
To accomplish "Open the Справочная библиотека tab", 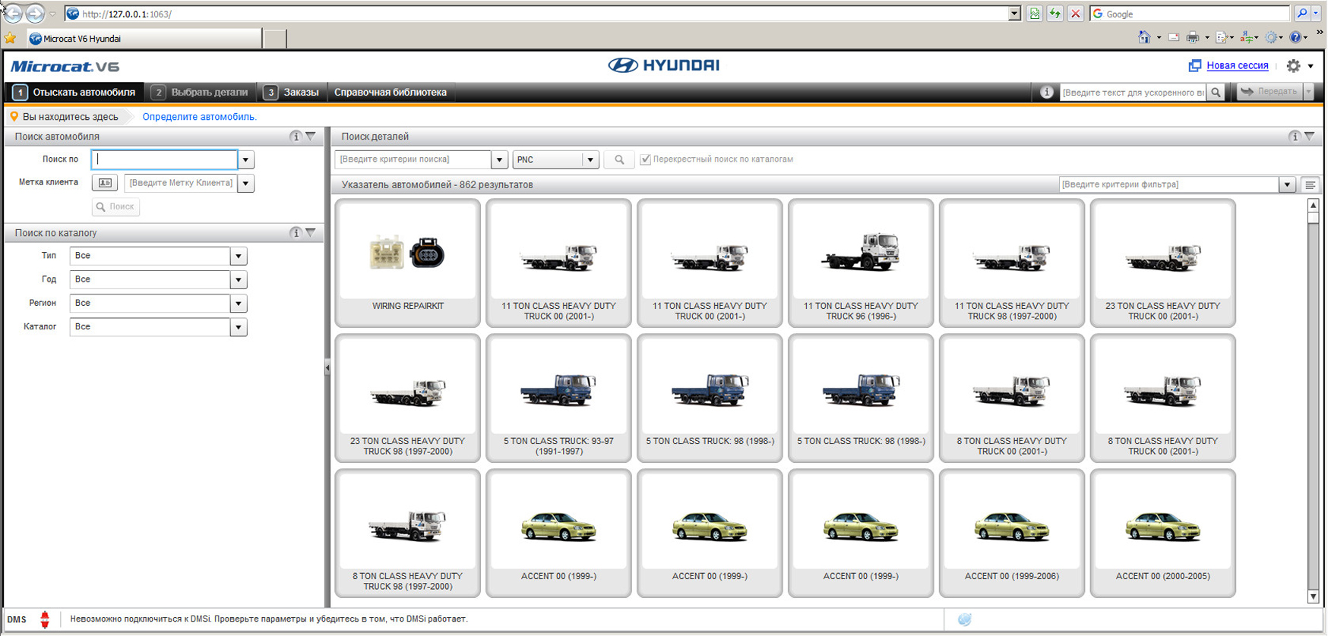I will pos(390,92).
